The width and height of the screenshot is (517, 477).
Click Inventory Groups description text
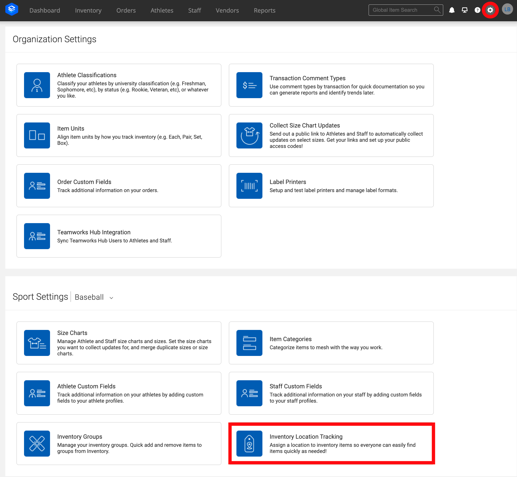coord(129,448)
